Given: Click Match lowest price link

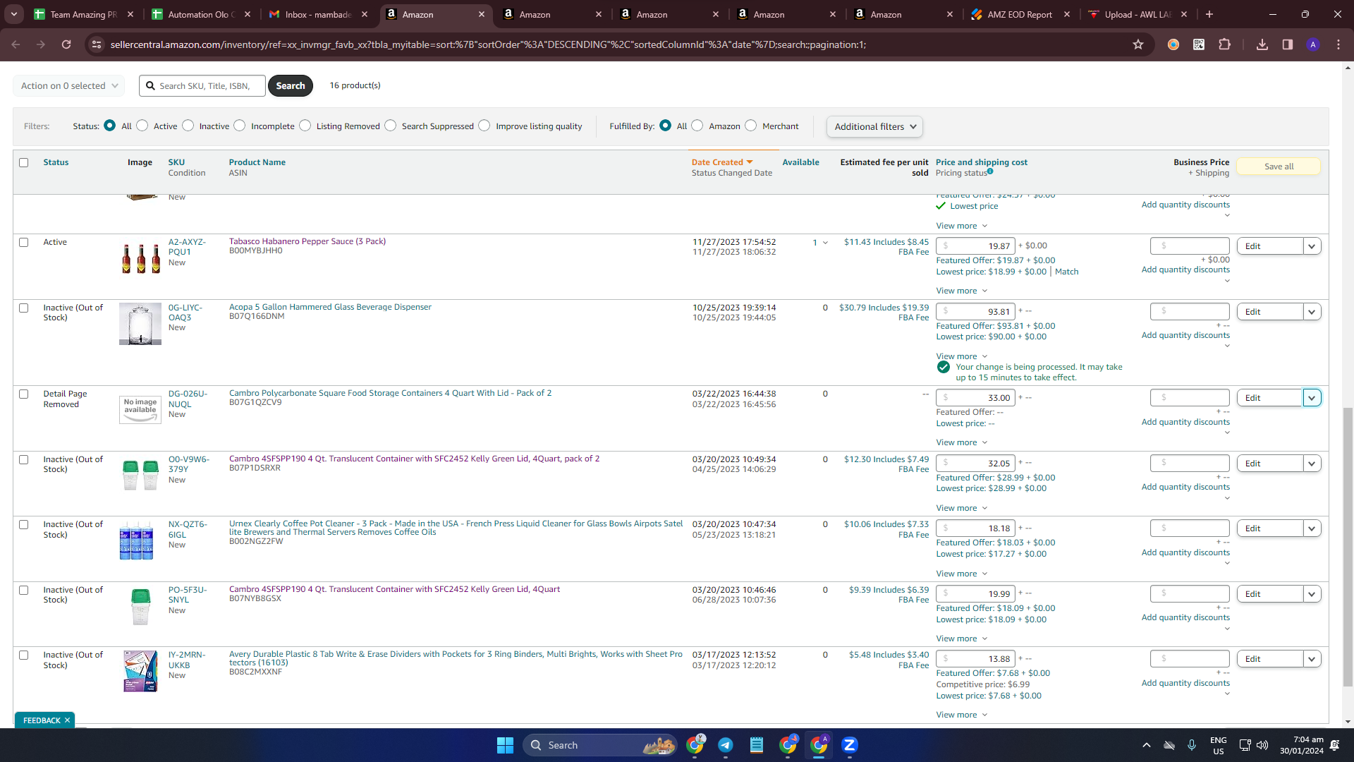Looking at the screenshot, I should click(x=1066, y=272).
